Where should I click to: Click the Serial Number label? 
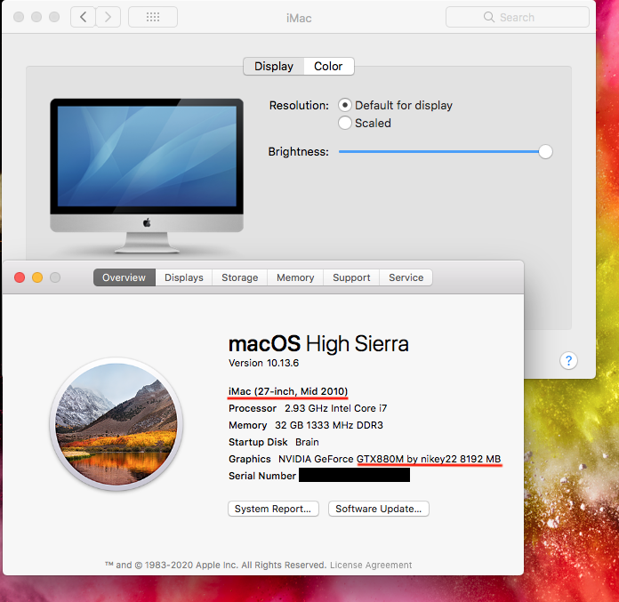click(x=262, y=476)
